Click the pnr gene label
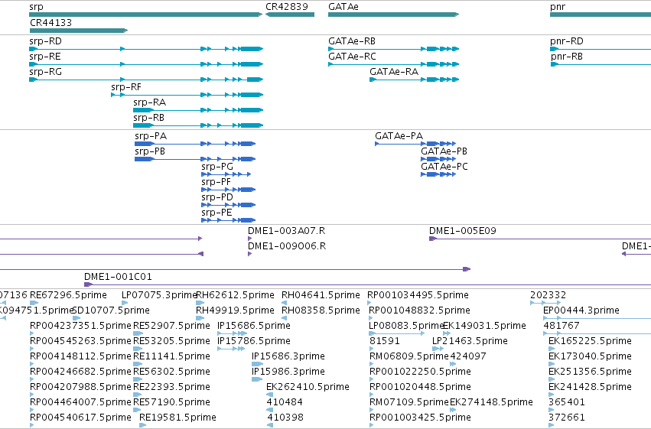This screenshot has width=651, height=429. tap(558, 7)
